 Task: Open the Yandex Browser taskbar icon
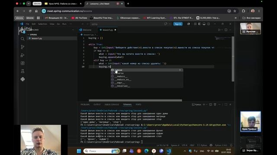pos(154,151)
